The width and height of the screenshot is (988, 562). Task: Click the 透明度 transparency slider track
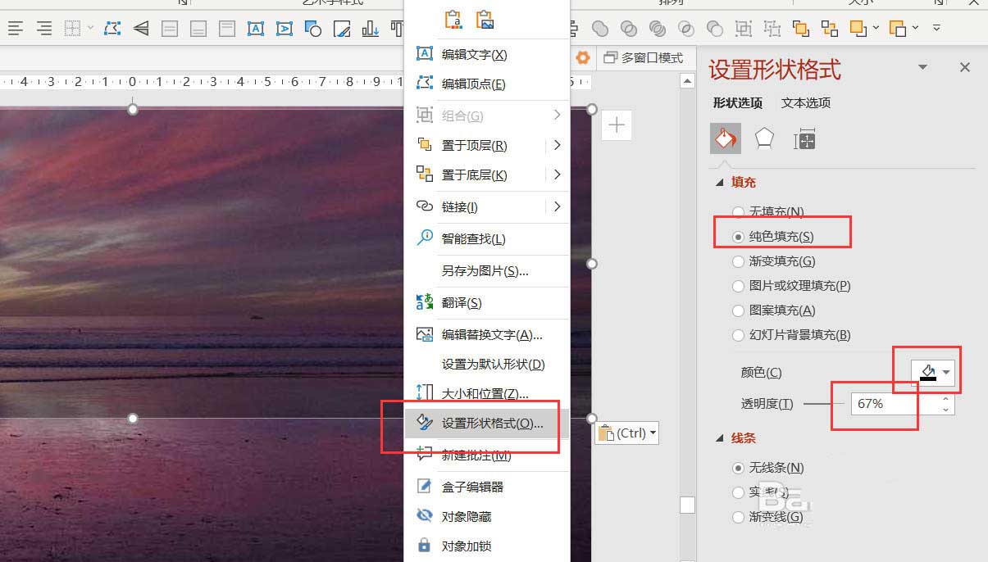(x=824, y=404)
